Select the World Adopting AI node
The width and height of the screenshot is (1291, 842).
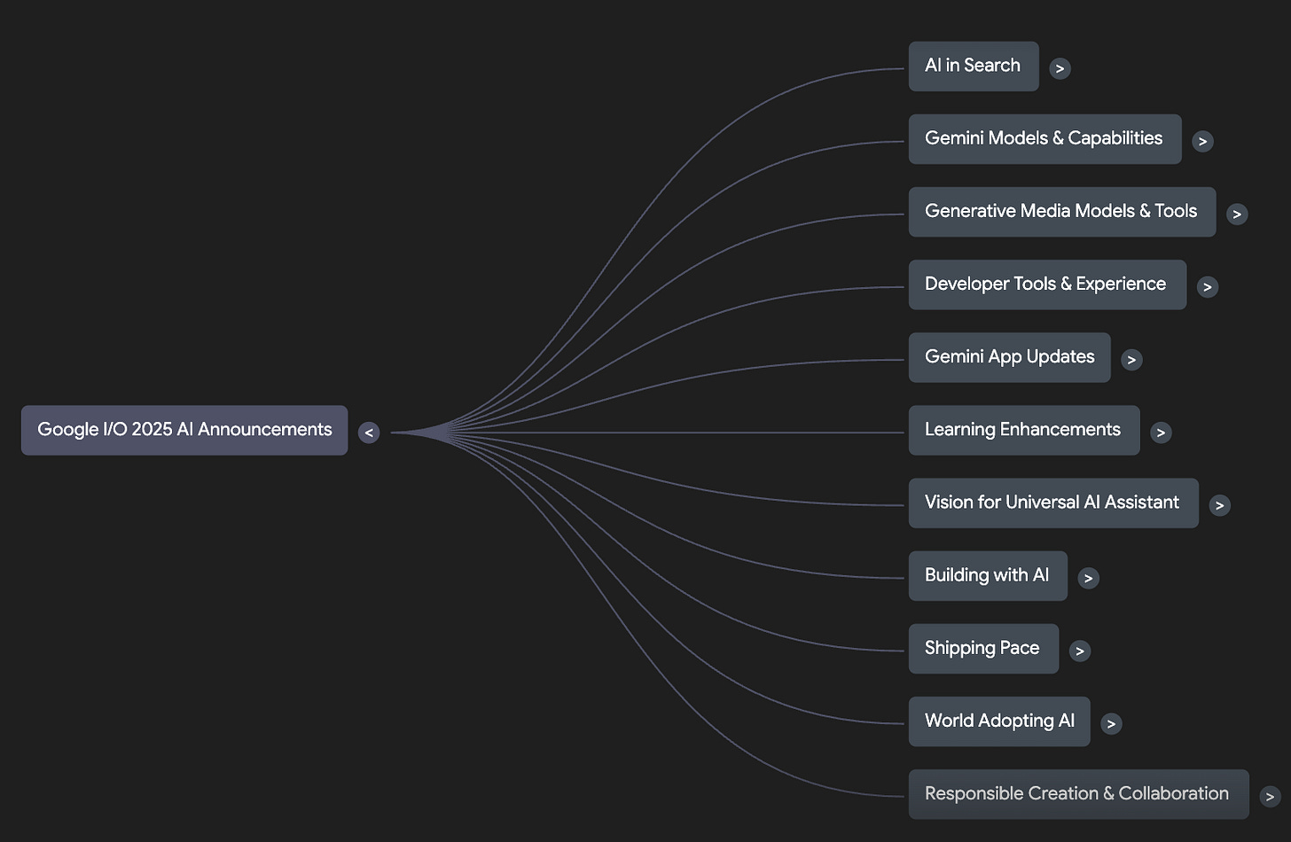pos(999,721)
